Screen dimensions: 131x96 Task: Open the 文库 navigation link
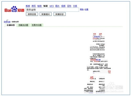[x=75, y=6]
